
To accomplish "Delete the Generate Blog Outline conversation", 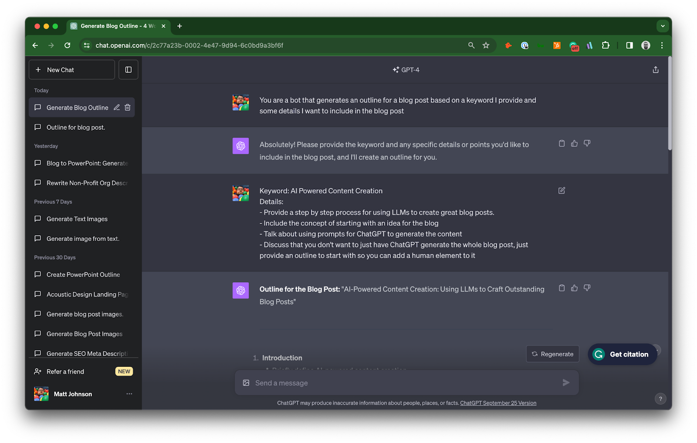I will (x=127, y=107).
